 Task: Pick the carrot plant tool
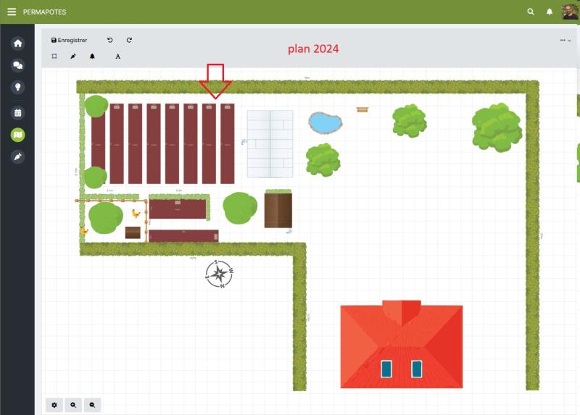pyautogui.click(x=73, y=56)
